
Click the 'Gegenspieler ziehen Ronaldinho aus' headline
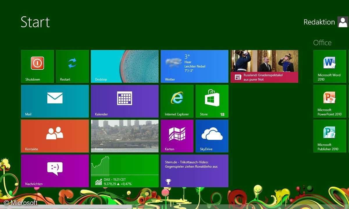pos(191,167)
